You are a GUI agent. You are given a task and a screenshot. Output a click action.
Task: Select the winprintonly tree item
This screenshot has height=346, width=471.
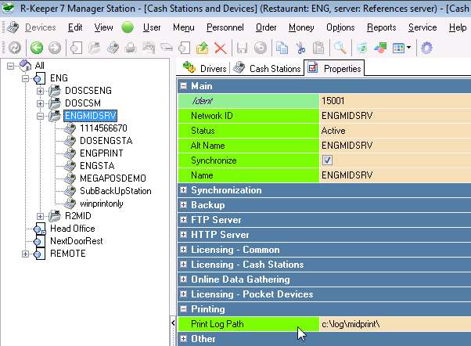[x=101, y=204]
